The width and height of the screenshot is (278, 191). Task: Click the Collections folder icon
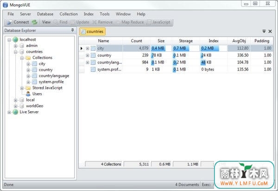point(28,58)
